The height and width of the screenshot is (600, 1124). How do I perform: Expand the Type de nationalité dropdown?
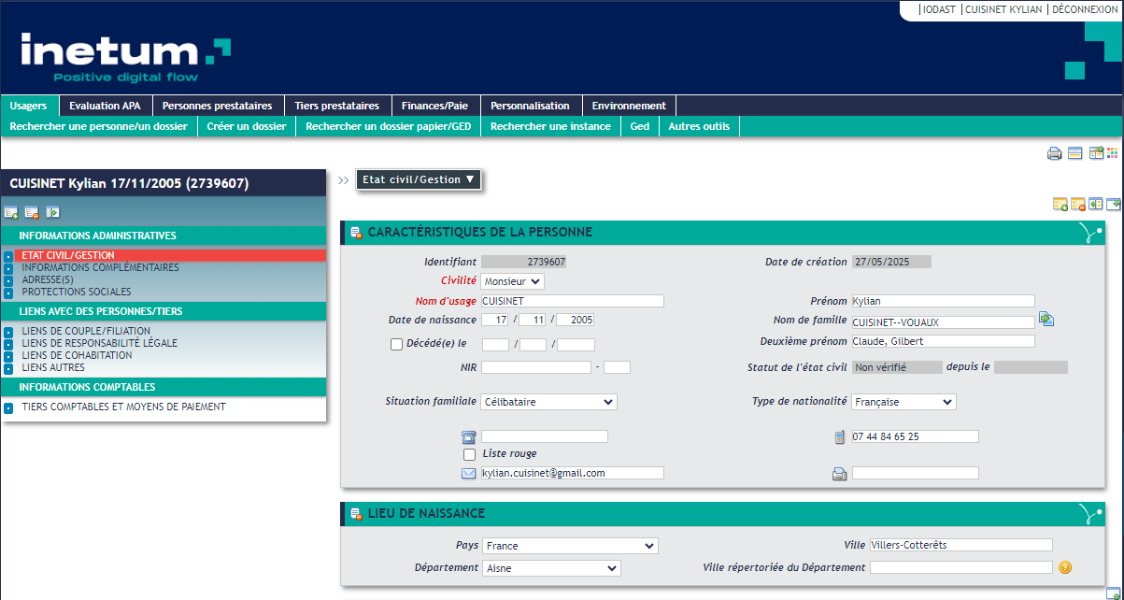[x=903, y=402]
